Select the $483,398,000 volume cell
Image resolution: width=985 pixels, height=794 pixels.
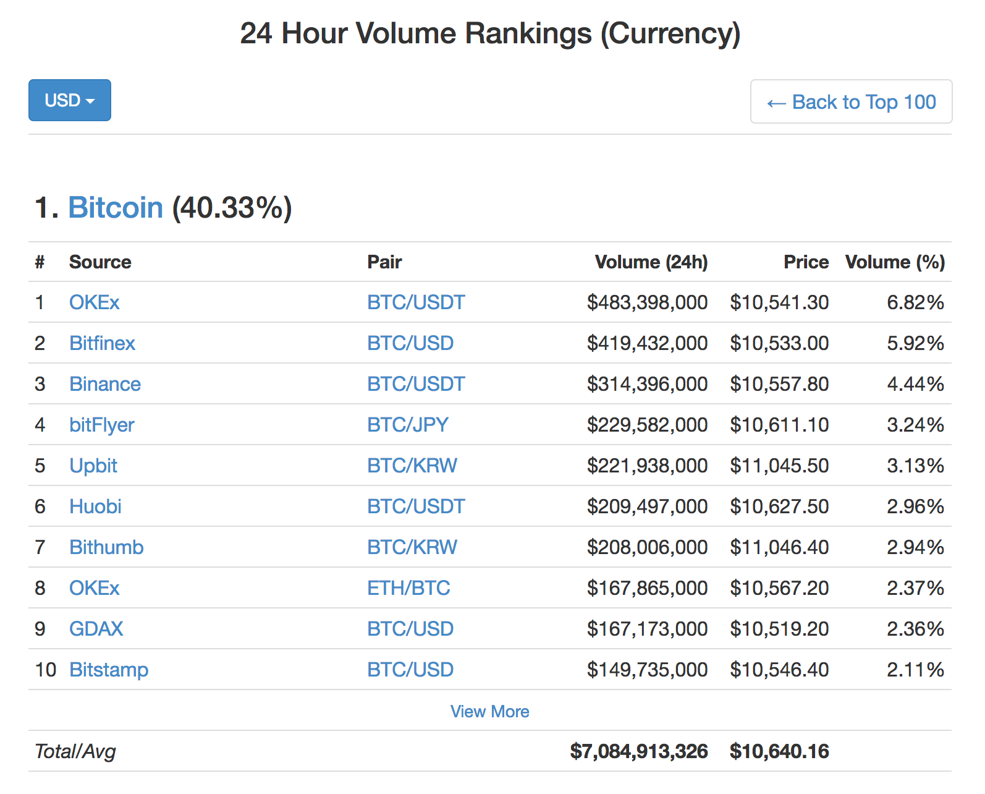point(648,302)
